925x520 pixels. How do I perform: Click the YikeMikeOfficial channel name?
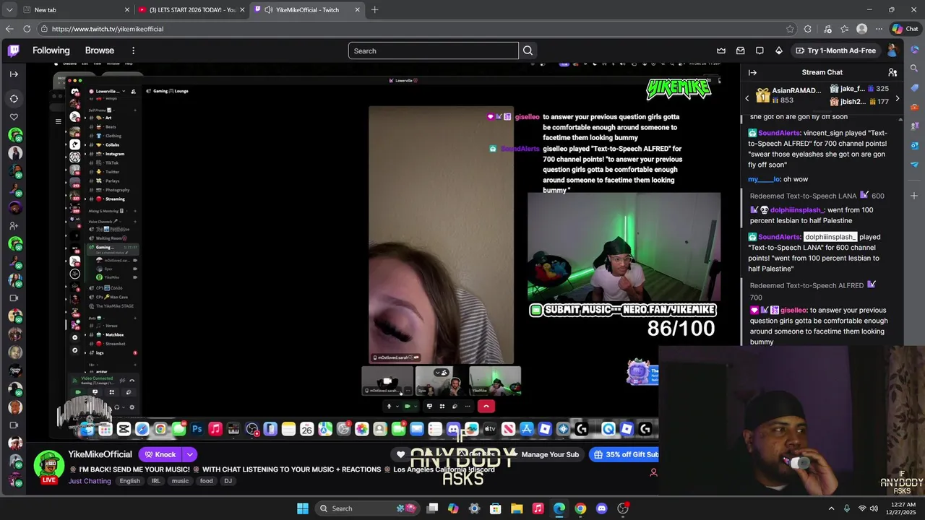click(x=100, y=454)
